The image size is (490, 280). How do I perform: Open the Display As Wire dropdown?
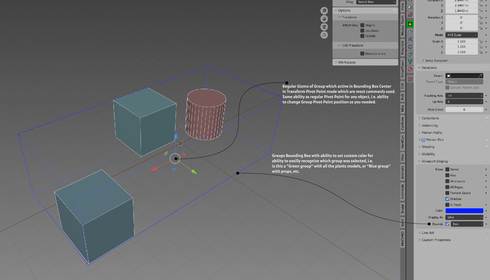click(464, 217)
